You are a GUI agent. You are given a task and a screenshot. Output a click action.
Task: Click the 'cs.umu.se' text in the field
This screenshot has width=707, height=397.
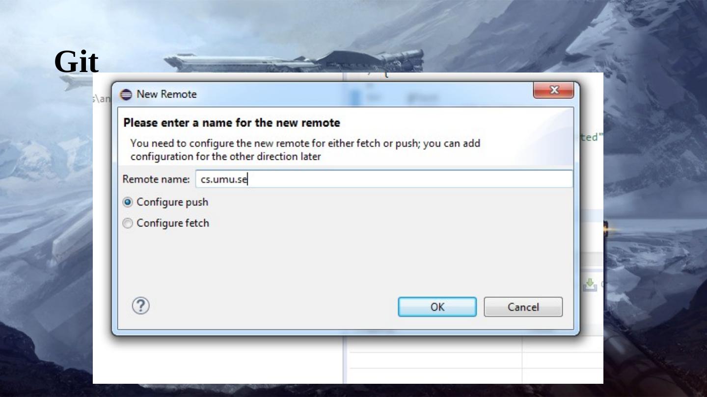[x=224, y=179]
